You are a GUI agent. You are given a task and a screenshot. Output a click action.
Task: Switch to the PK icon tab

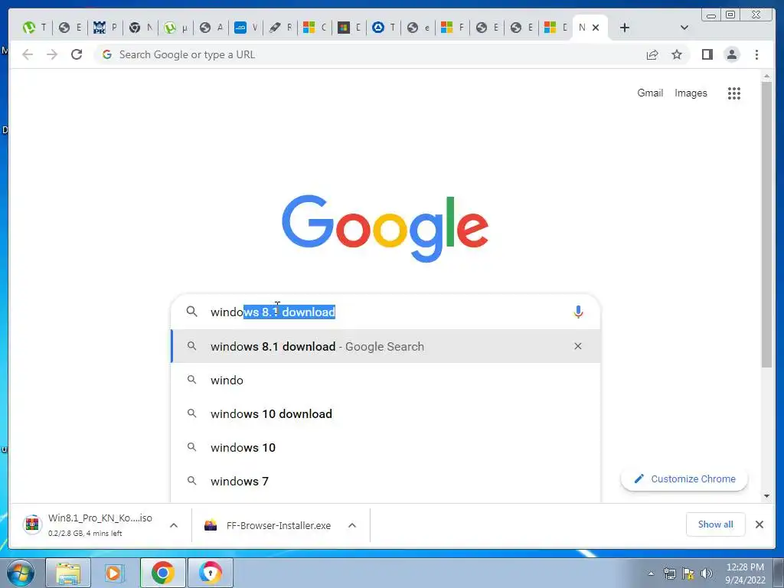[x=105, y=28]
